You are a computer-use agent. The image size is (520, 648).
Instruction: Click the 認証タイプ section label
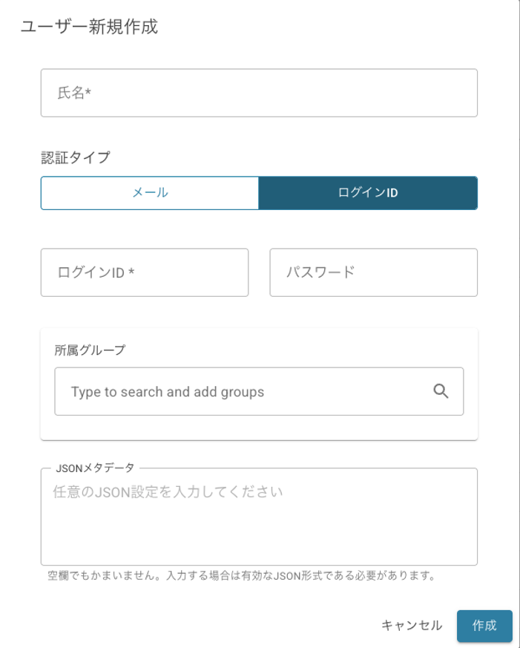point(75,157)
